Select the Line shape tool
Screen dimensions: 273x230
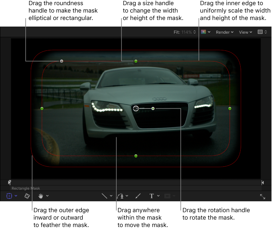point(104,196)
